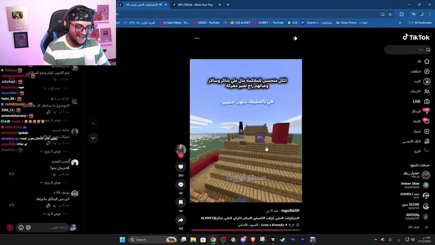Click the video creator's avatar
Screen dimensions: 435x245
[181, 150]
